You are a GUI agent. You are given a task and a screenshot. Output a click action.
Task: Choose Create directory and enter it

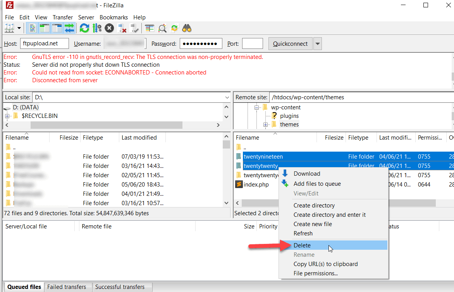coord(334,215)
